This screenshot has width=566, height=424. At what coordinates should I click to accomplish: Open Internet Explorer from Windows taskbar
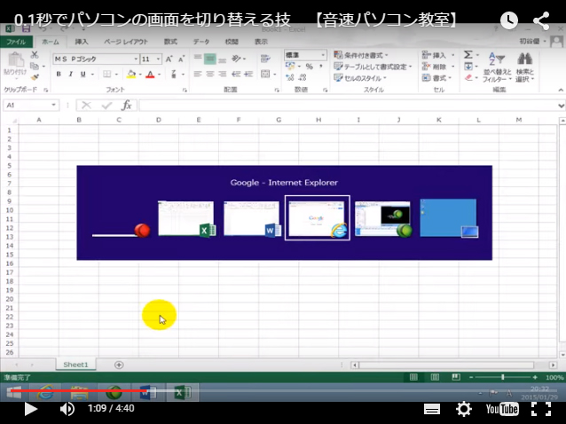45,393
